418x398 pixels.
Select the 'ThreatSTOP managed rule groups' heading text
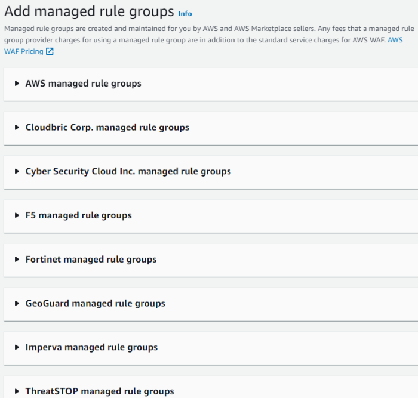tap(100, 391)
